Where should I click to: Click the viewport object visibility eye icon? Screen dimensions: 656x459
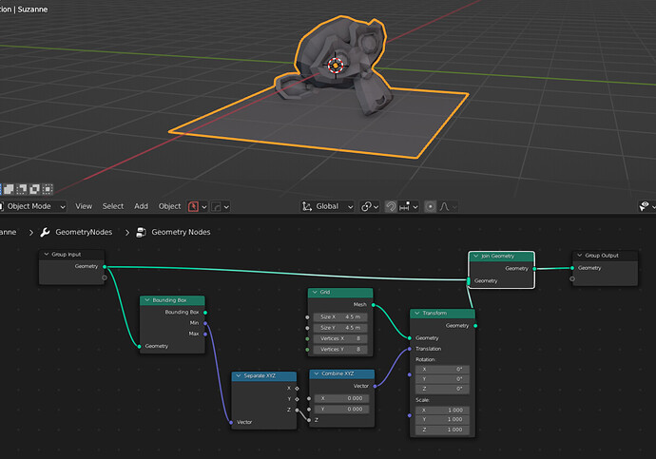[x=644, y=206]
